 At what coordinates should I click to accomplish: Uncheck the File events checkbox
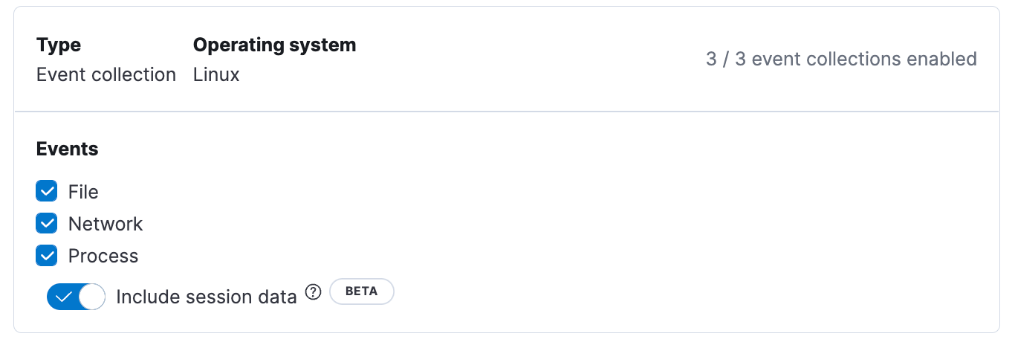click(47, 192)
